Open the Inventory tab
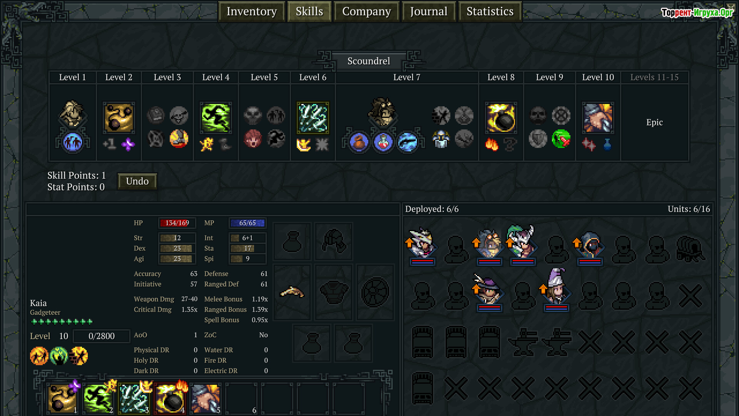The image size is (739, 416). (x=252, y=12)
